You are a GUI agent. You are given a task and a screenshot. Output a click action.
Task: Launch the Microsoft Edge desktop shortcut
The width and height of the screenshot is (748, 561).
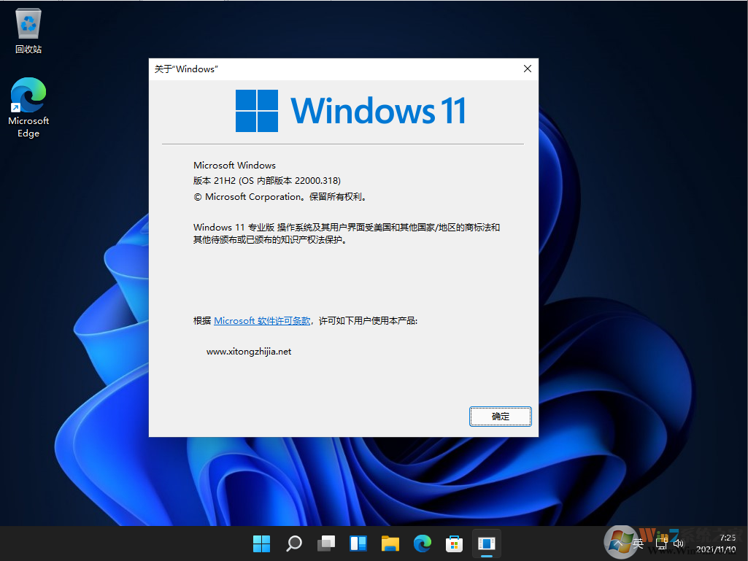click(28, 96)
